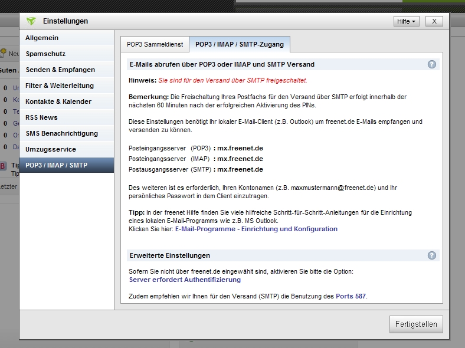
Task: Click the IMAP server value mx.freenet.de
Action: [x=240, y=159]
